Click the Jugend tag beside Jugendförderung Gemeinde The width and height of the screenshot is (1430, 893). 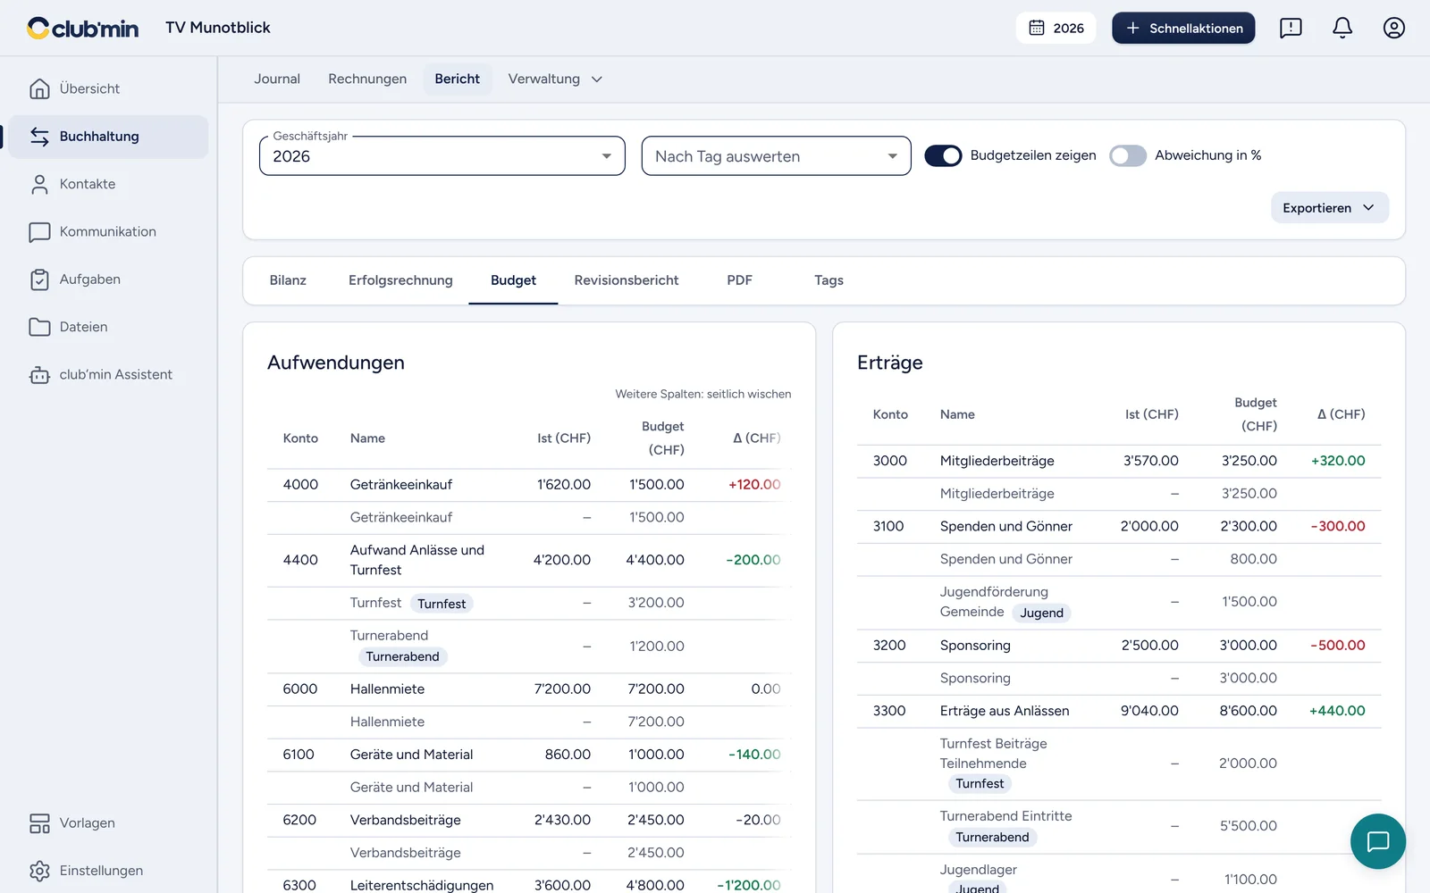[x=1041, y=613]
